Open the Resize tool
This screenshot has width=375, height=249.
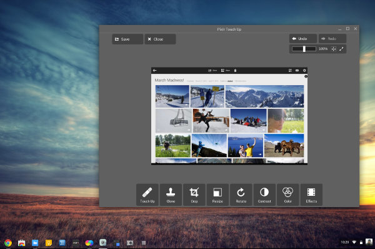[217, 195]
